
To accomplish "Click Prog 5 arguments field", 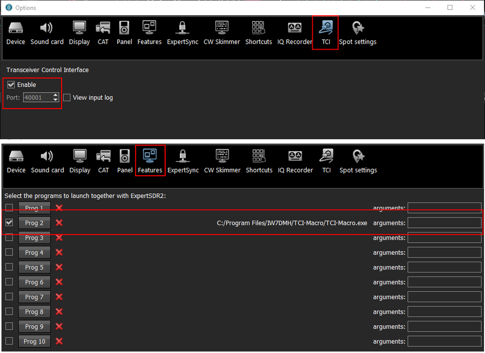I will coord(445,267).
